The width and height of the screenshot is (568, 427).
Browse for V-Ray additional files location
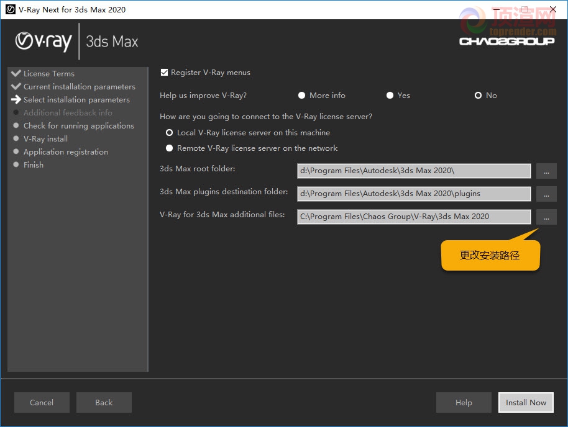[546, 217]
